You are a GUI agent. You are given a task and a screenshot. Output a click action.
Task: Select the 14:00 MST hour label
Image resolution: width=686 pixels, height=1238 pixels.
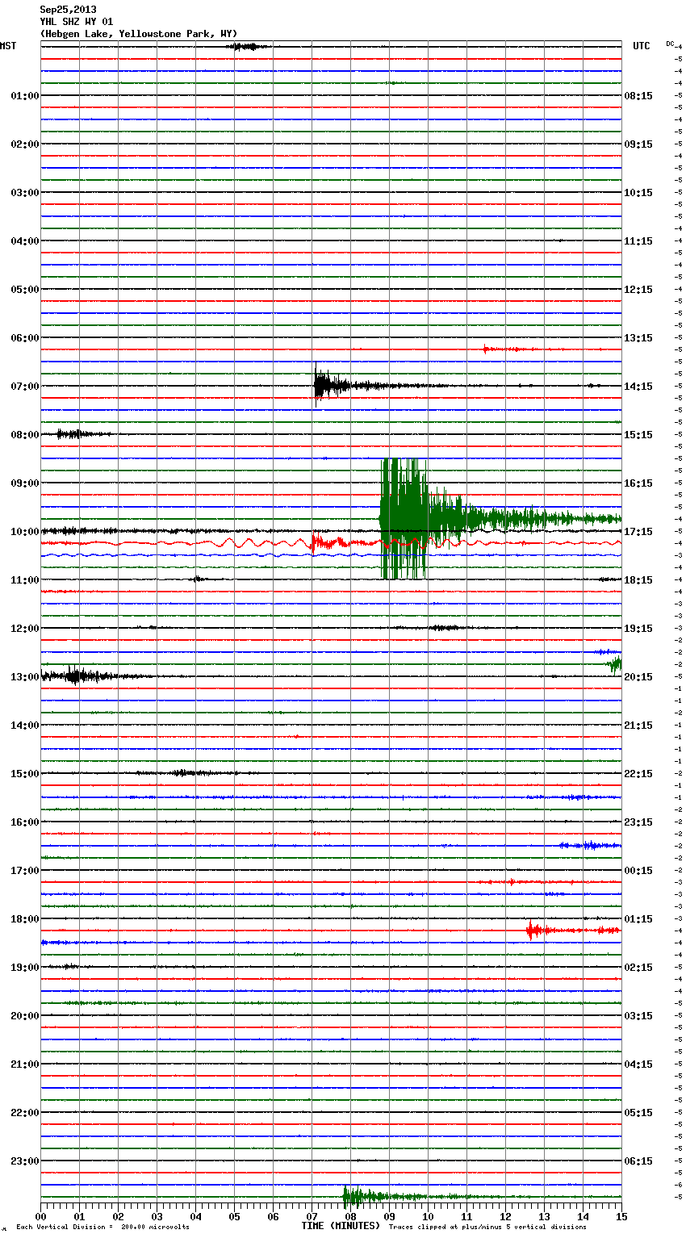coord(25,726)
